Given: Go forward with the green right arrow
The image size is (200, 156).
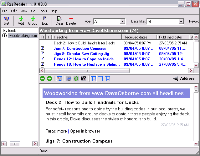Looking at the screenshot, I should (x=49, y=78).
